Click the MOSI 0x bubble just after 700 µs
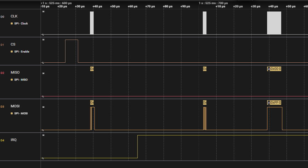The image size is (308, 168). [205, 103]
